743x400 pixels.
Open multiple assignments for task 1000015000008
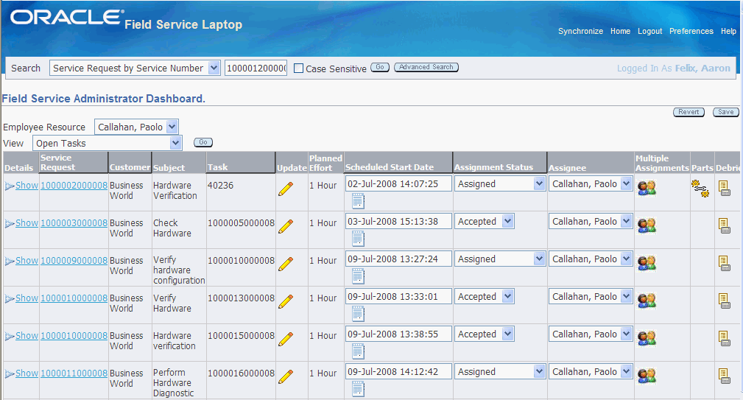tap(647, 338)
